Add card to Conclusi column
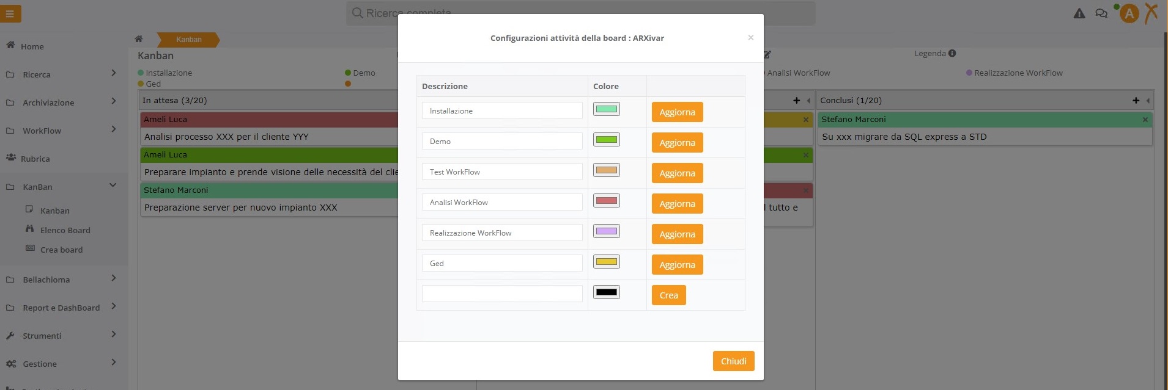Screen dimensions: 1168x390 [x=1136, y=100]
